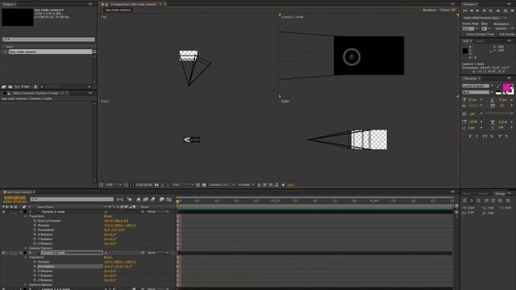516x290 pixels.
Task: Open the viewer resolution Full dropdown
Action: pyautogui.click(x=183, y=185)
